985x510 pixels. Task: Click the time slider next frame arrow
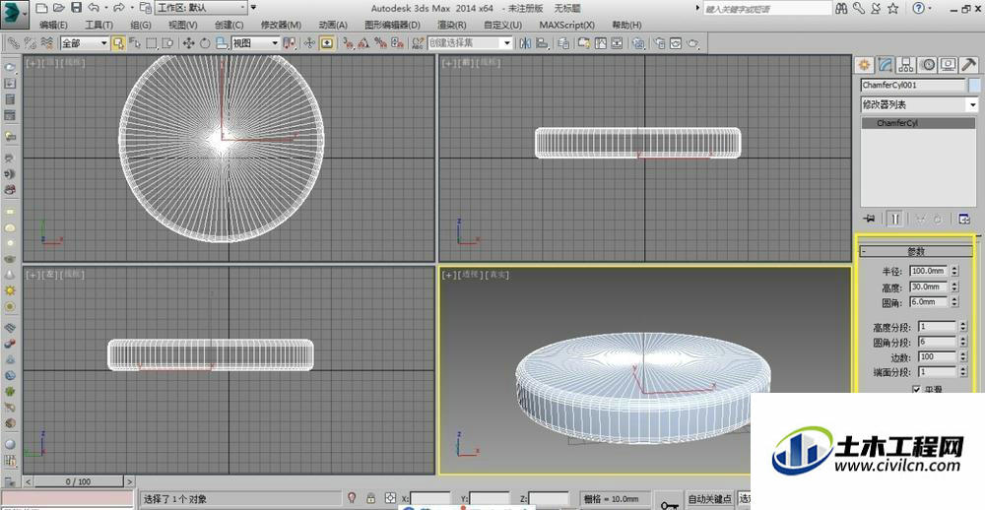(129, 481)
